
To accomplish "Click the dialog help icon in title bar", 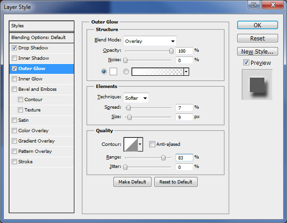I will pyautogui.click(x=255, y=5).
